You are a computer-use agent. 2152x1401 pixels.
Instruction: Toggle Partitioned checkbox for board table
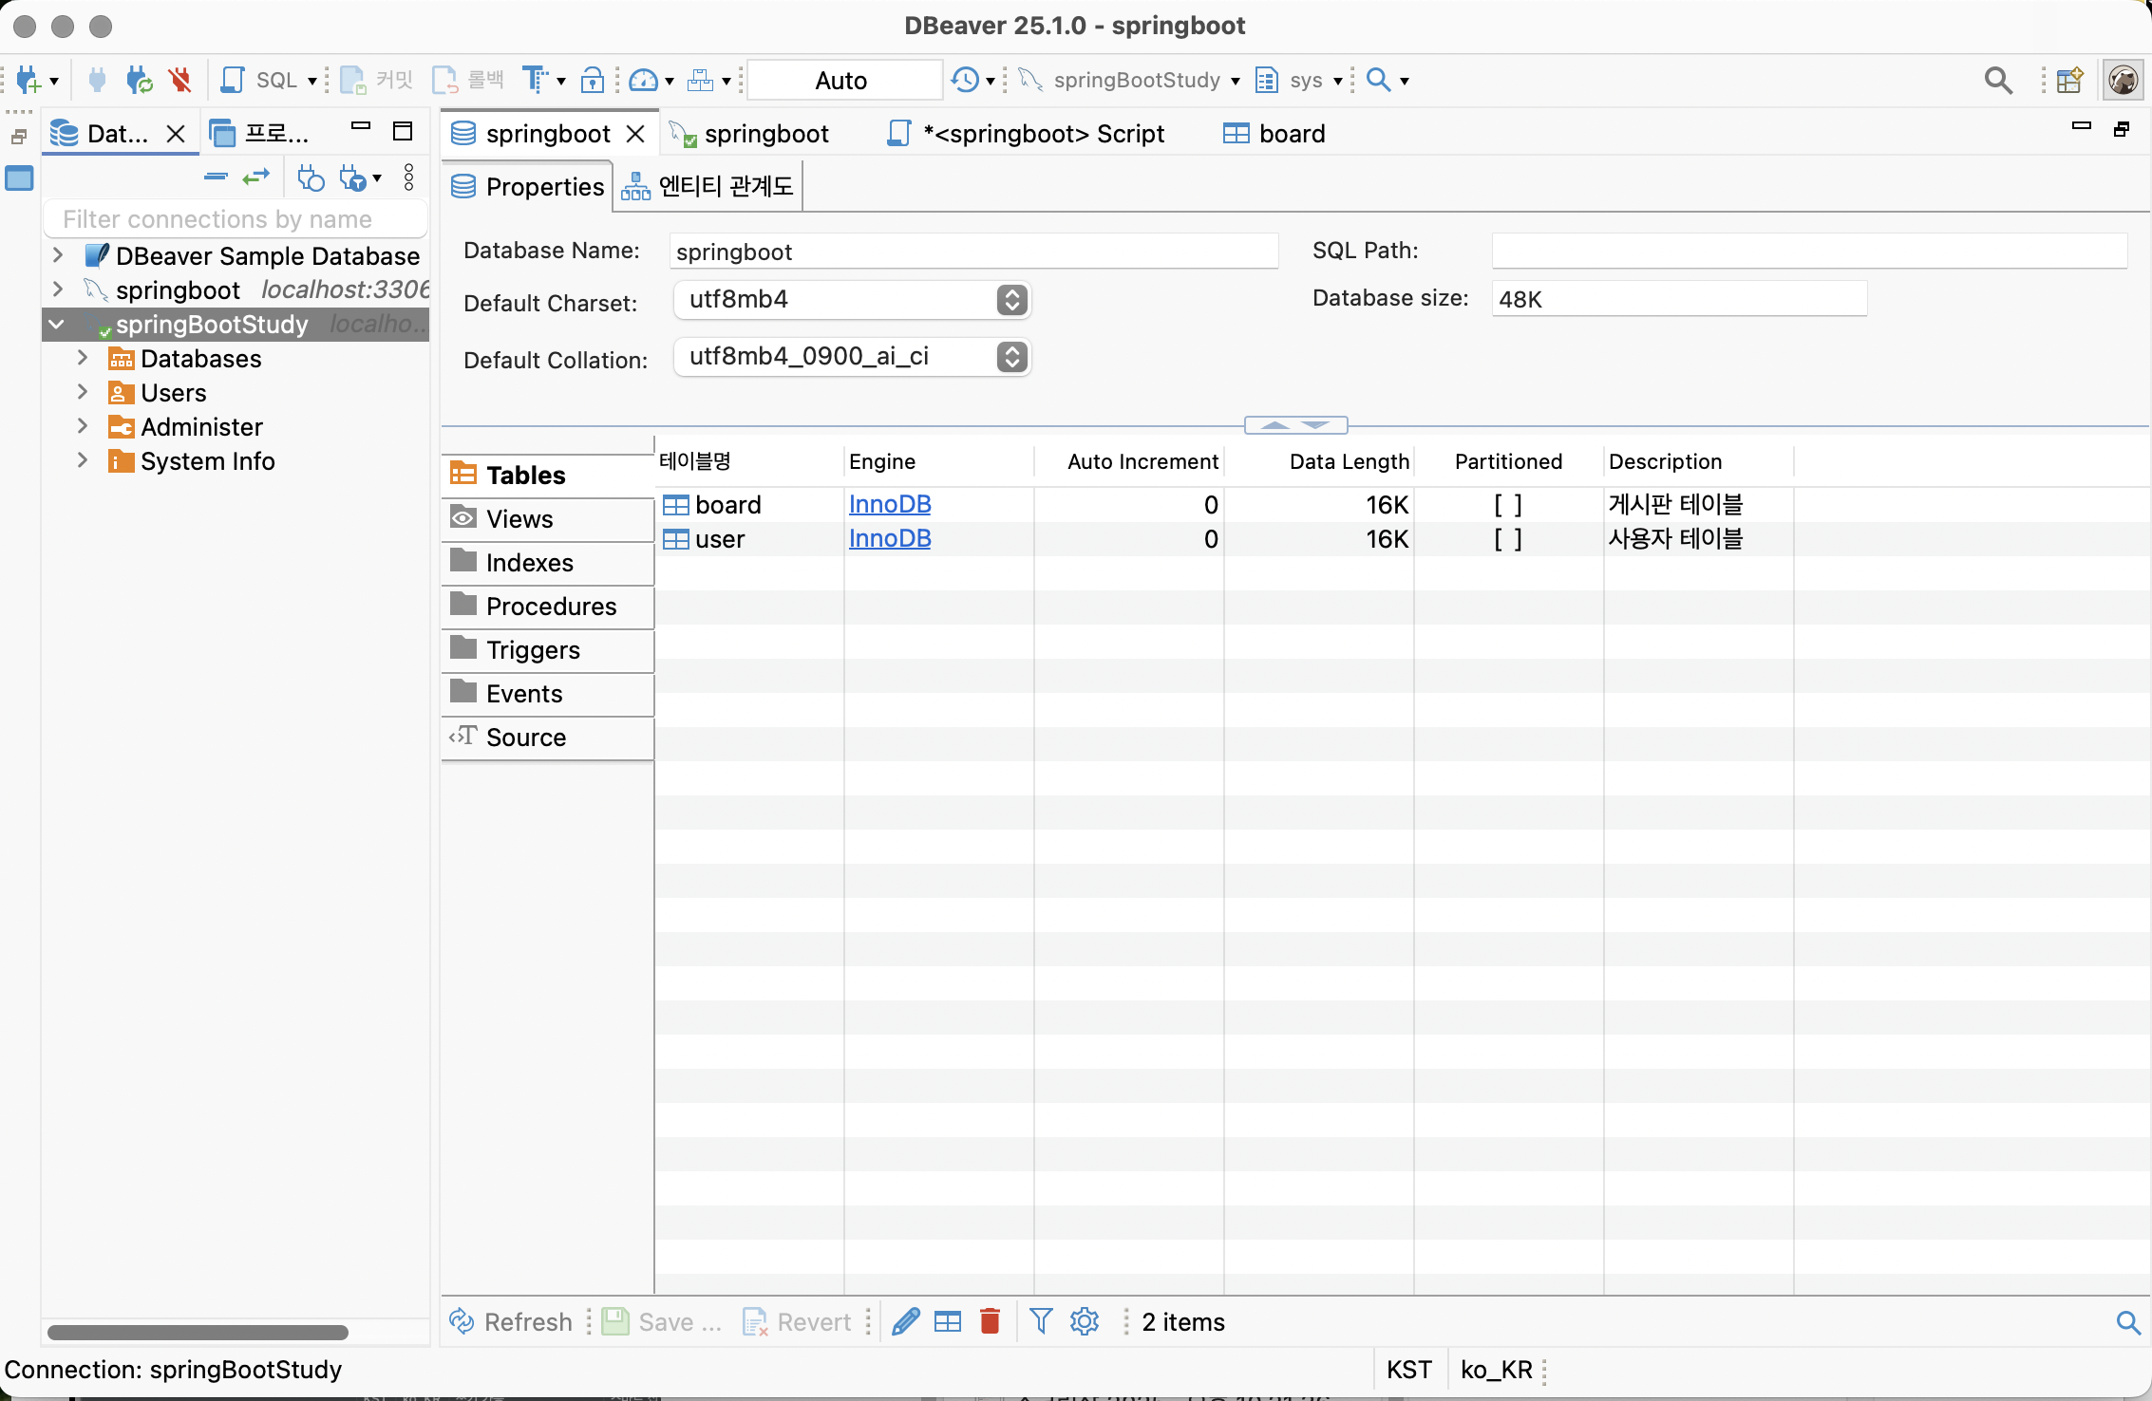tap(1507, 505)
